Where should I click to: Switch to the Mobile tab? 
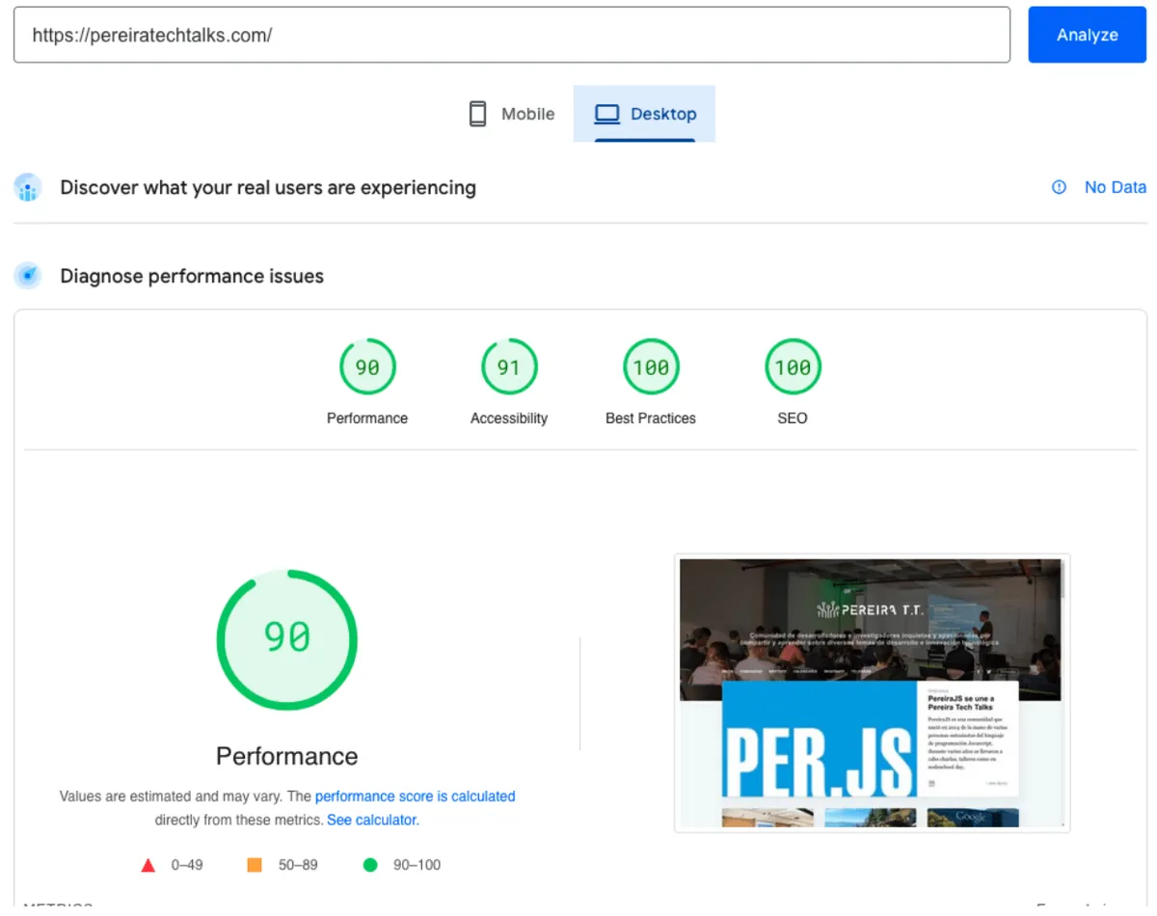511,113
